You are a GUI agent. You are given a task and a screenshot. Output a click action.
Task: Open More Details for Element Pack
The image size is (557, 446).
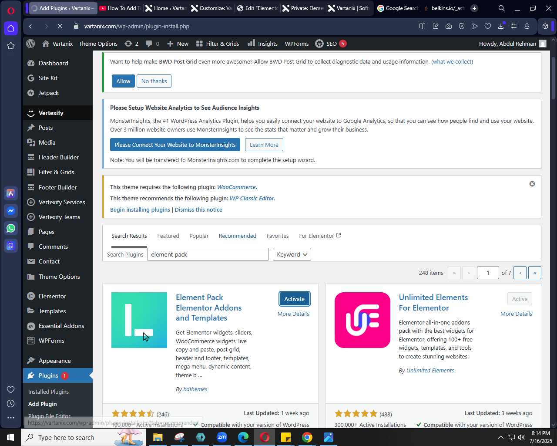[x=293, y=314]
